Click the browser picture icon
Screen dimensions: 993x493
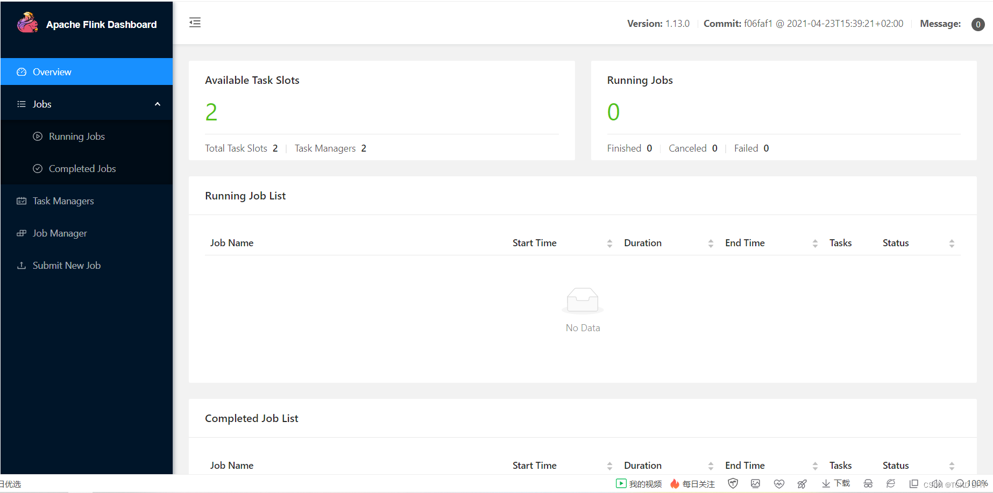coord(756,483)
